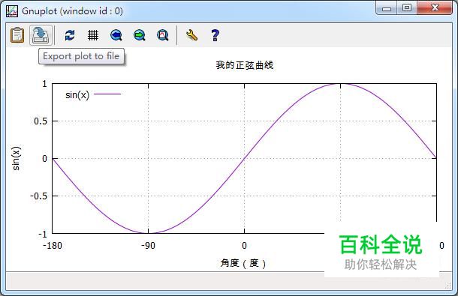Click Gnuplot window title icon
458x296 pixels.
[x=12, y=11]
